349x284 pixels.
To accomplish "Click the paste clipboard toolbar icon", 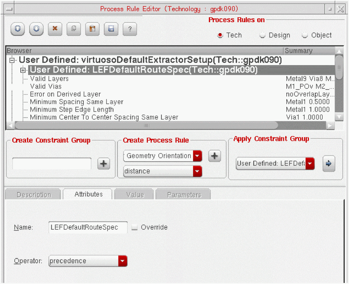I will pos(93,29).
